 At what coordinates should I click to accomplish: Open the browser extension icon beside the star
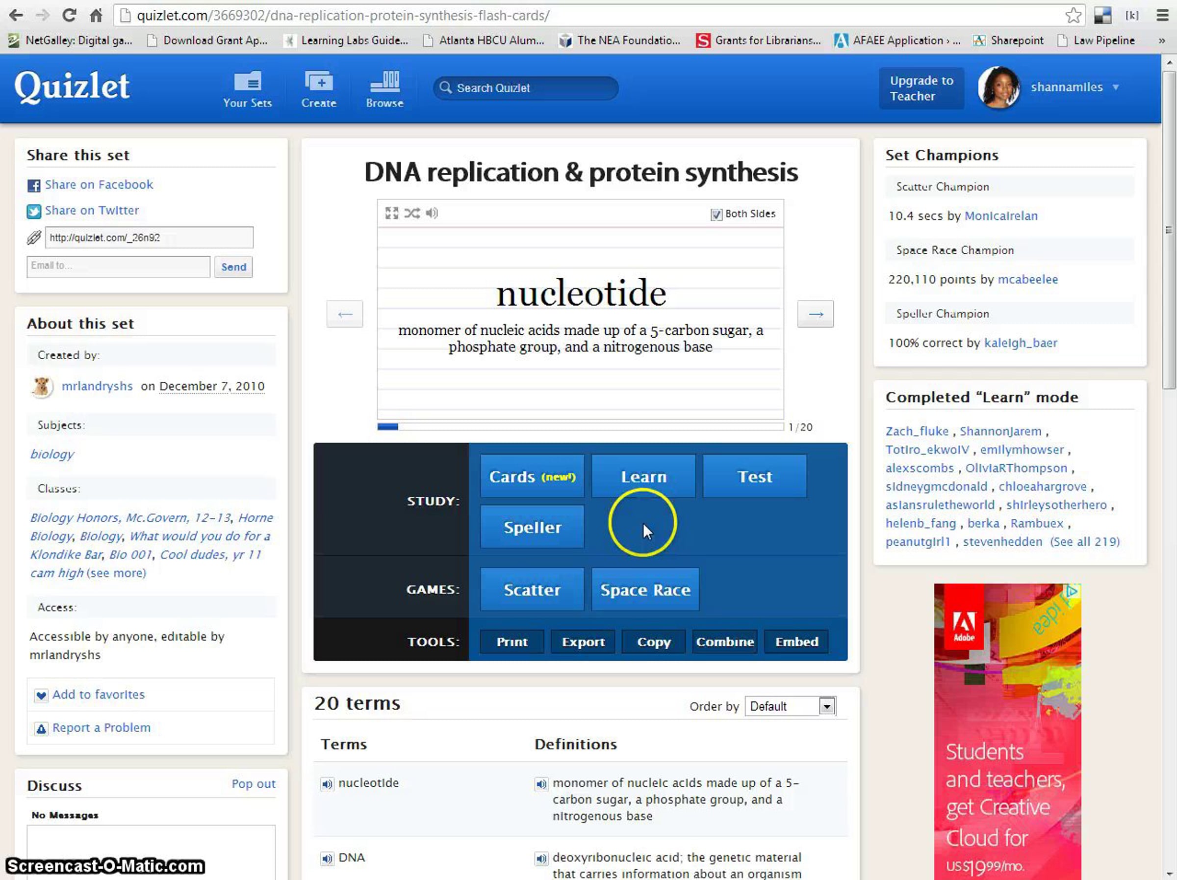(x=1102, y=15)
